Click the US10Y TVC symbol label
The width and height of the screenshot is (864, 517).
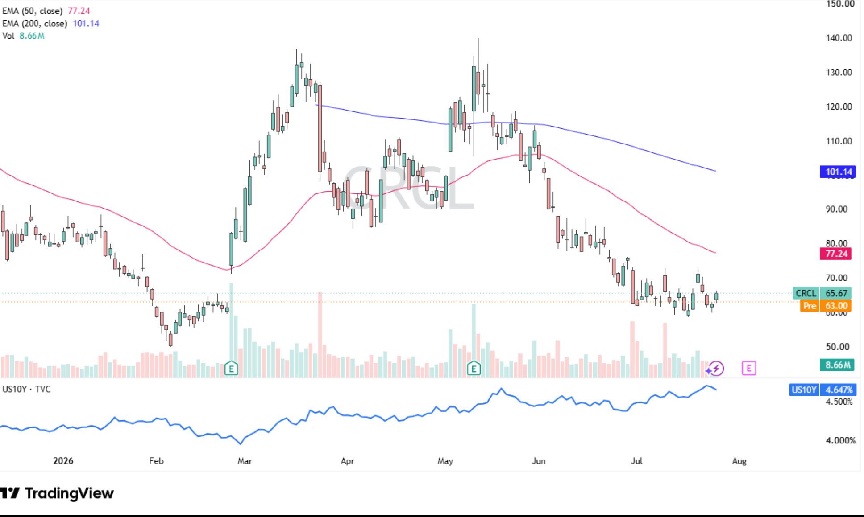pyautogui.click(x=26, y=389)
